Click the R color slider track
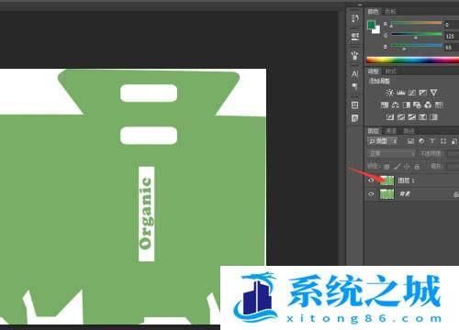The height and width of the screenshot is (330, 459). (x=416, y=23)
